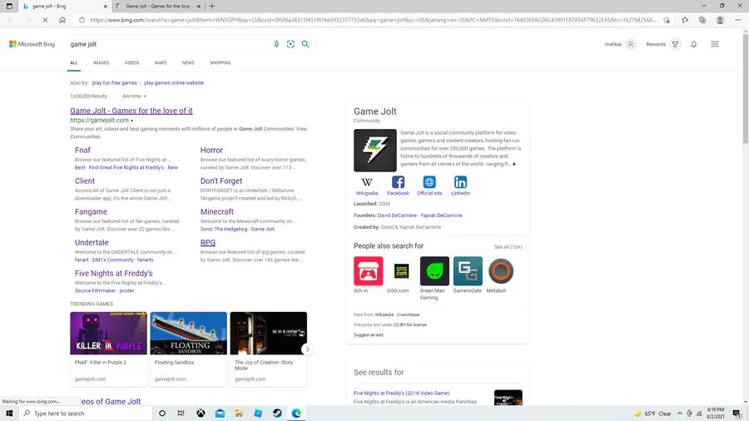Image resolution: width=749 pixels, height=421 pixels.
Task: Switch to the Maps tab
Action: (x=161, y=62)
